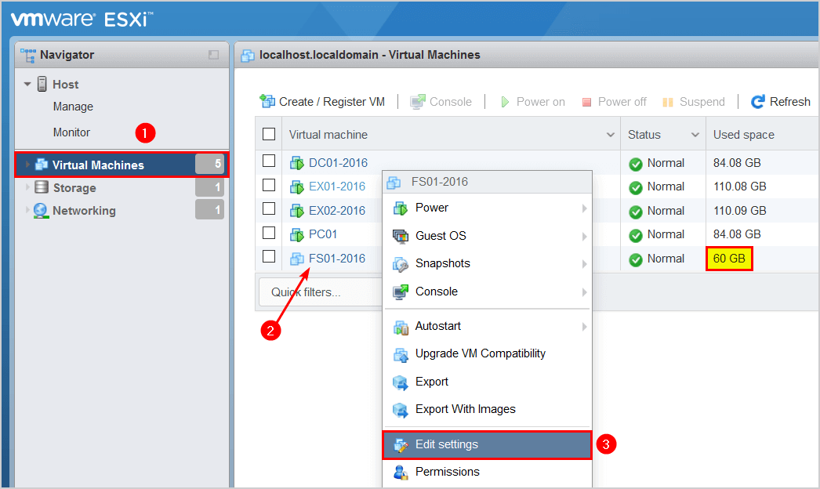The image size is (820, 489).
Task: Open the FS01-2016 virtual machine link
Action: click(x=337, y=259)
